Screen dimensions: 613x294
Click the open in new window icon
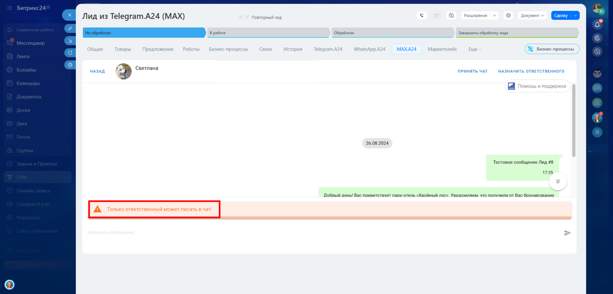[x=70, y=53]
